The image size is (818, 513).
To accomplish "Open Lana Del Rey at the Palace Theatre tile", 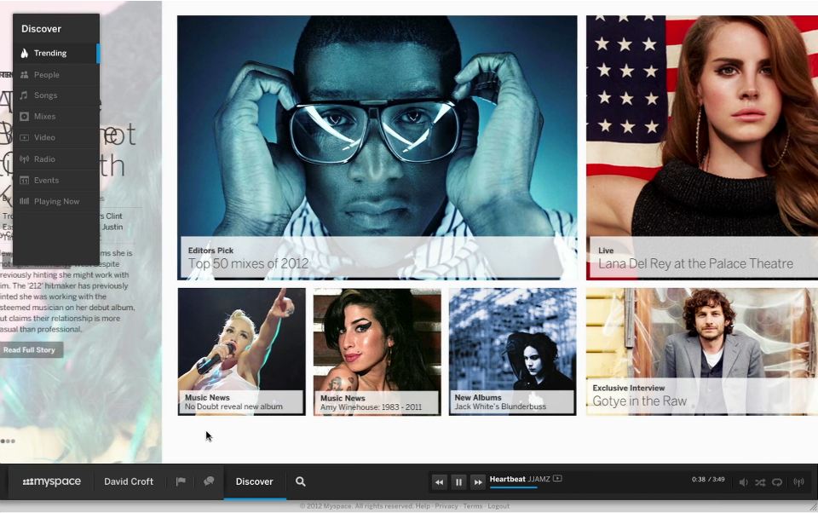I will click(x=702, y=147).
